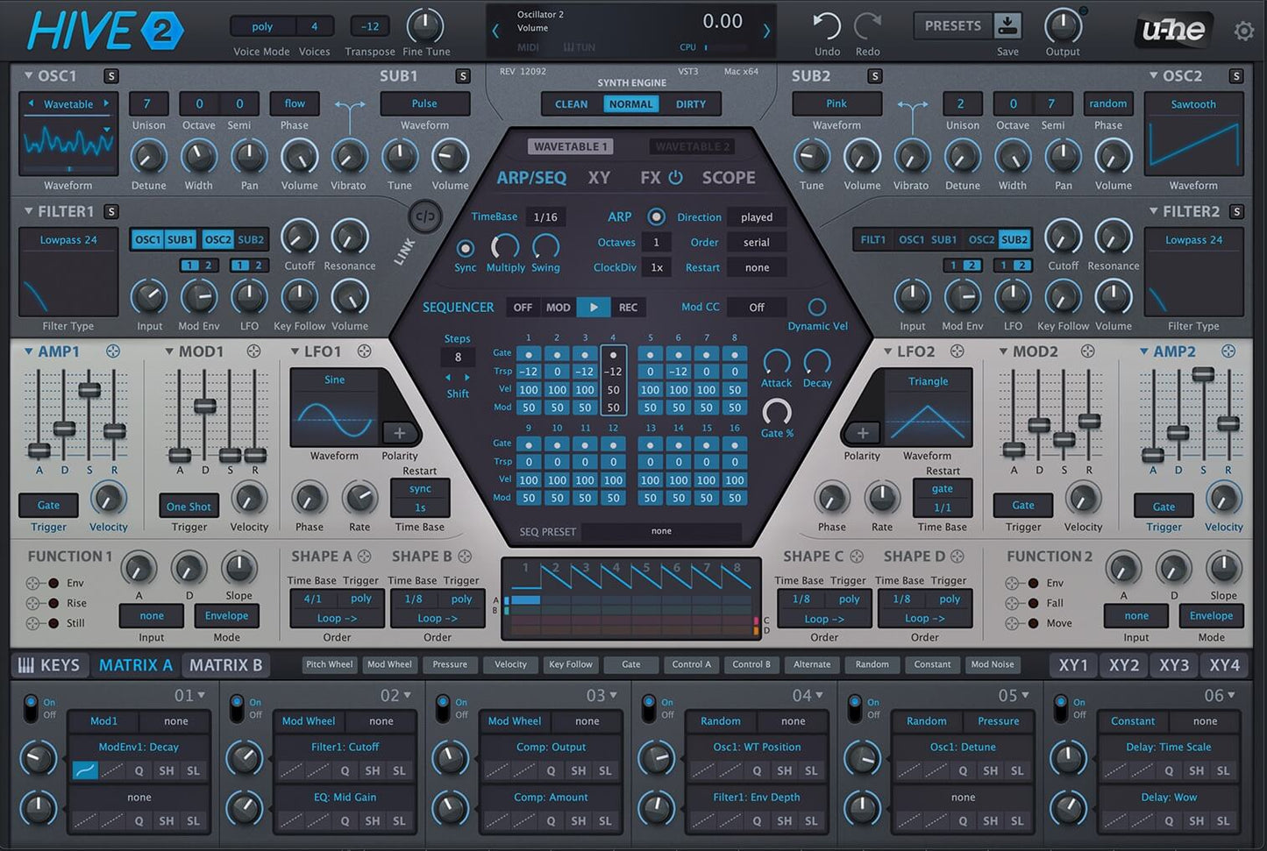Open LFO1 Sine waveform selector
This screenshot has height=851, width=1267.
(x=334, y=379)
